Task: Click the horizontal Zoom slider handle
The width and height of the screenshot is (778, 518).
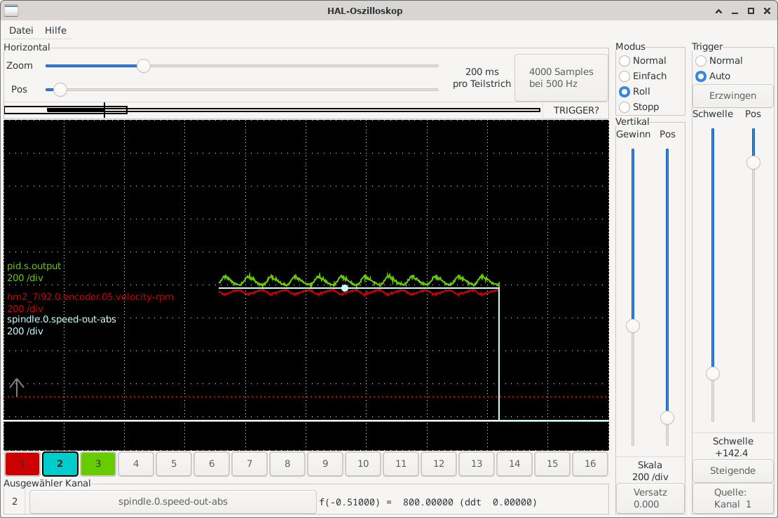Action: pyautogui.click(x=144, y=65)
